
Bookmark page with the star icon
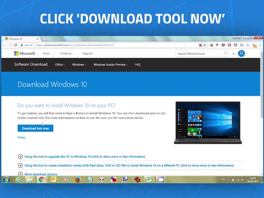coord(205,45)
